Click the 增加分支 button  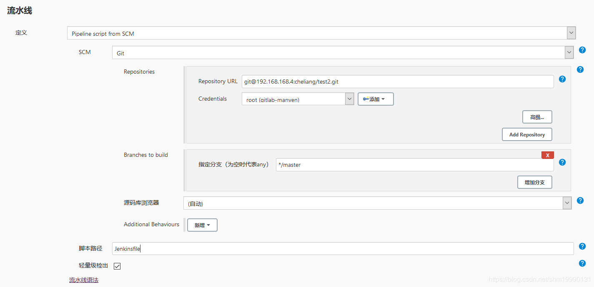(x=535, y=182)
